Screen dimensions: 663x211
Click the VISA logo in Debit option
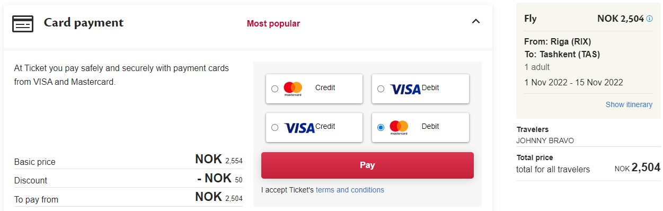(405, 89)
